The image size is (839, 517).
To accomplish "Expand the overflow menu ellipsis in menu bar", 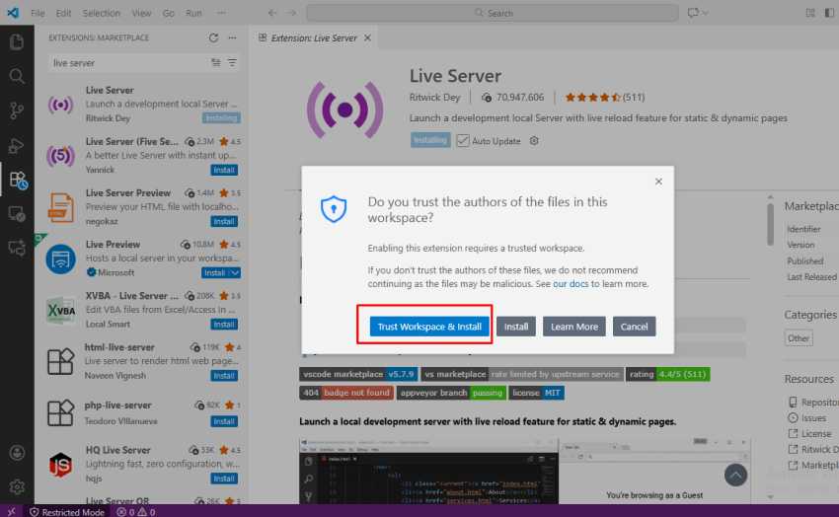I will click(221, 13).
